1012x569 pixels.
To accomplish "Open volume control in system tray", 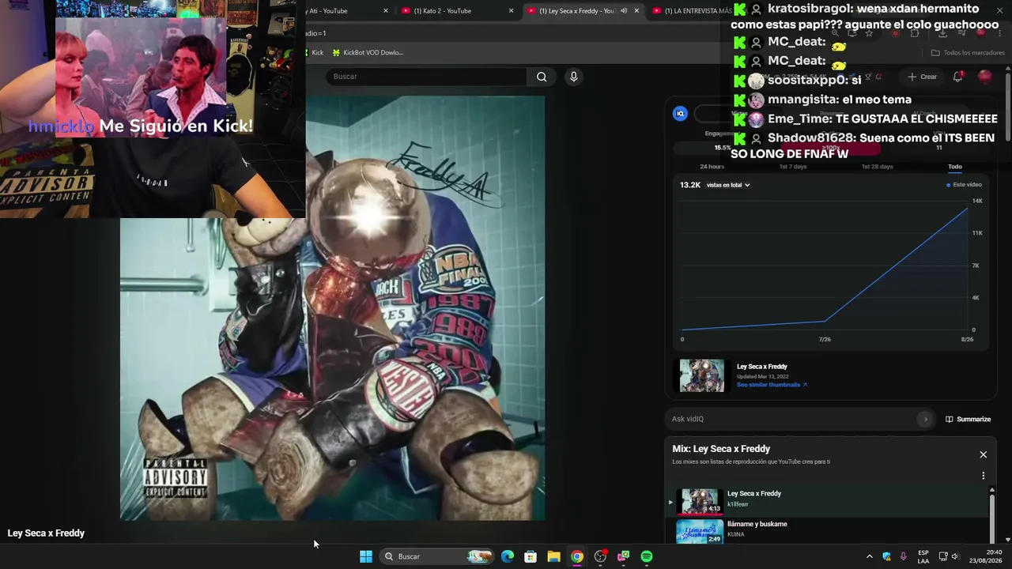I will 955,556.
